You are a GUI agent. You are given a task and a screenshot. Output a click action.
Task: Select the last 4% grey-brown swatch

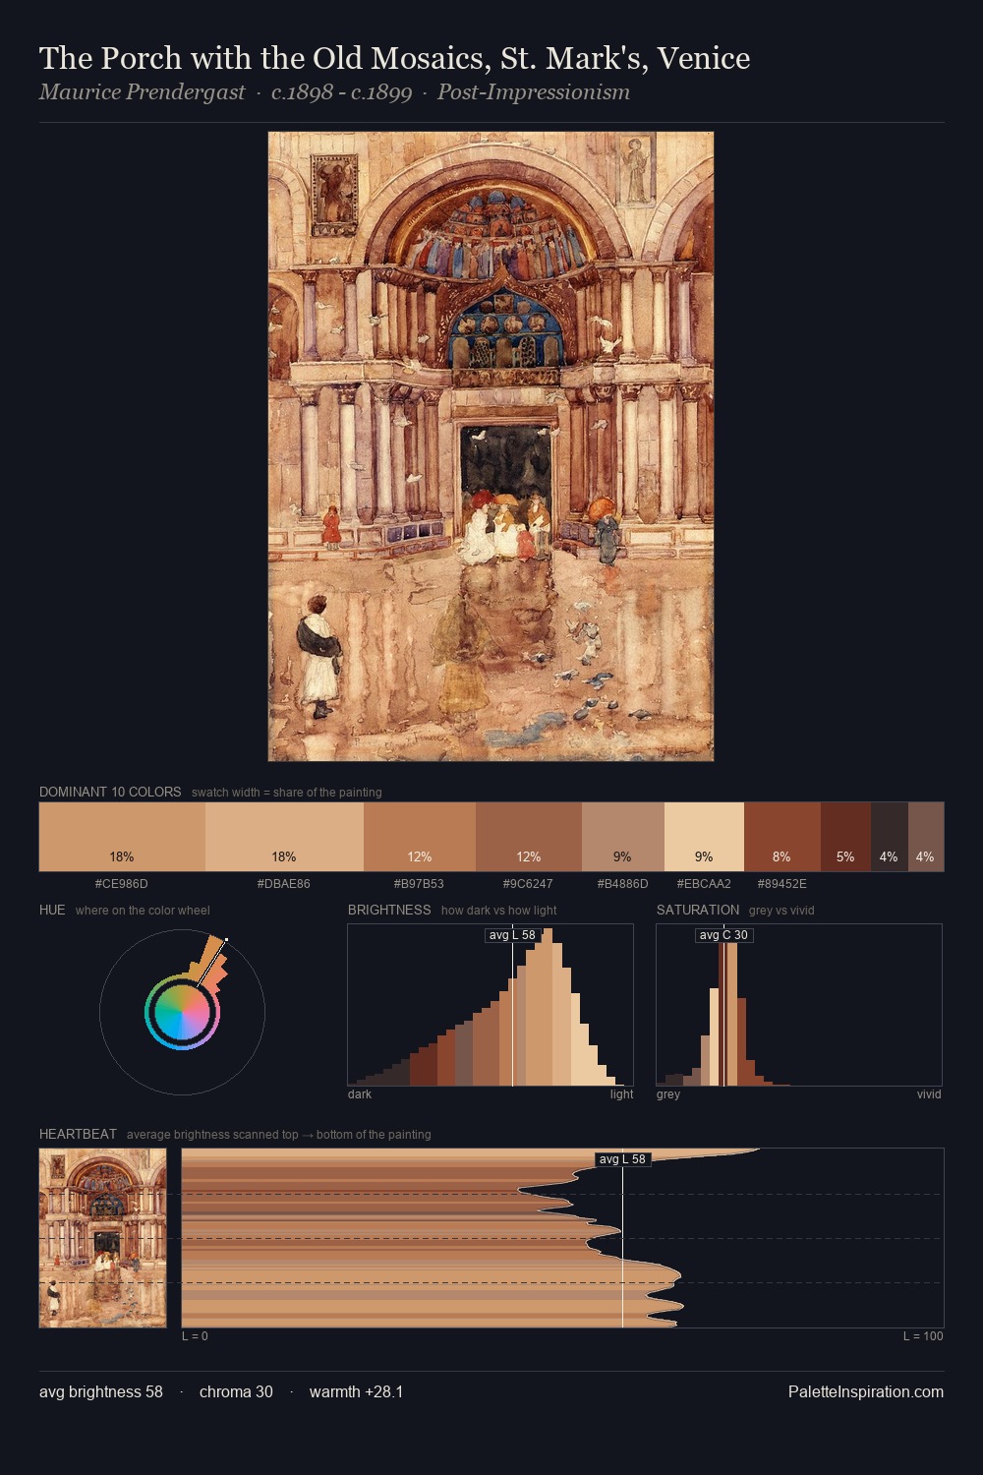[926, 837]
